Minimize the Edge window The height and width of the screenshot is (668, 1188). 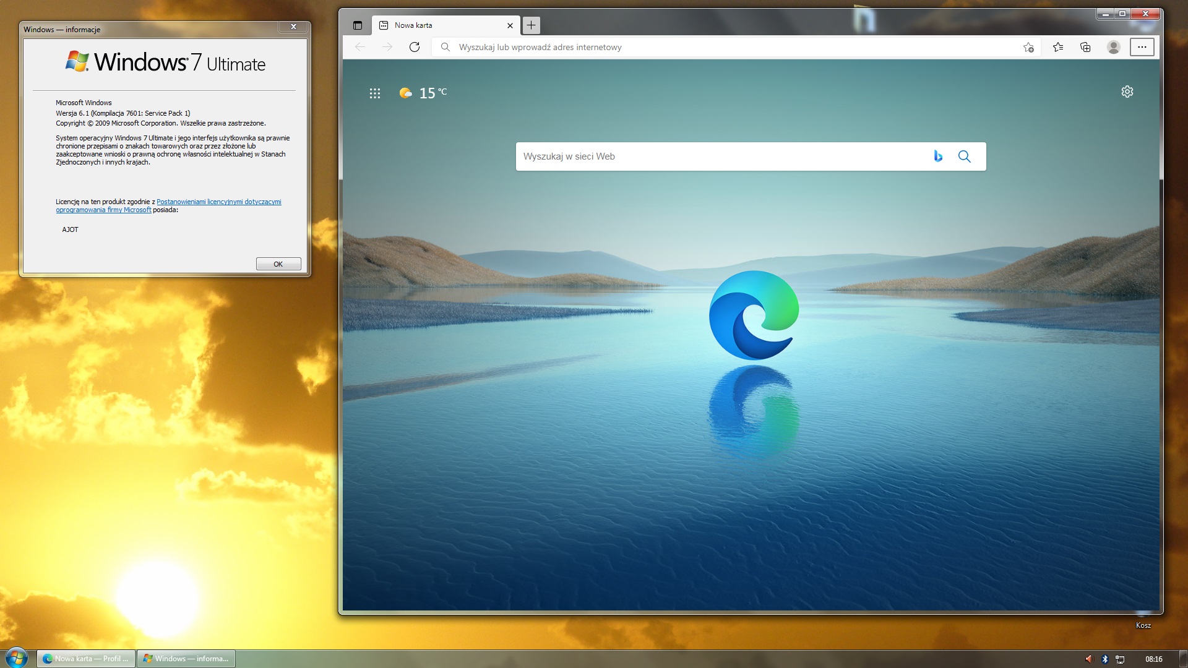point(1106,13)
